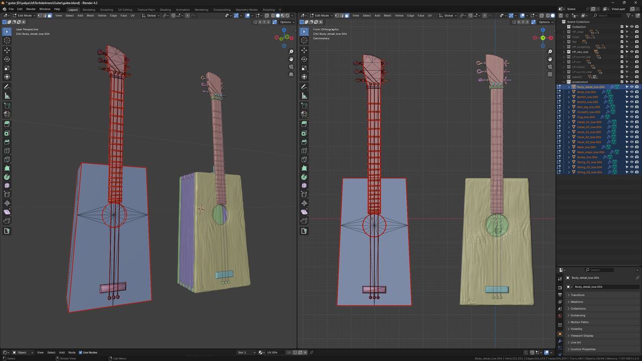Screen dimensions: 642x361
Task: Hide Neck_low.004 with its eye icon
Action: pyautogui.click(x=631, y=147)
